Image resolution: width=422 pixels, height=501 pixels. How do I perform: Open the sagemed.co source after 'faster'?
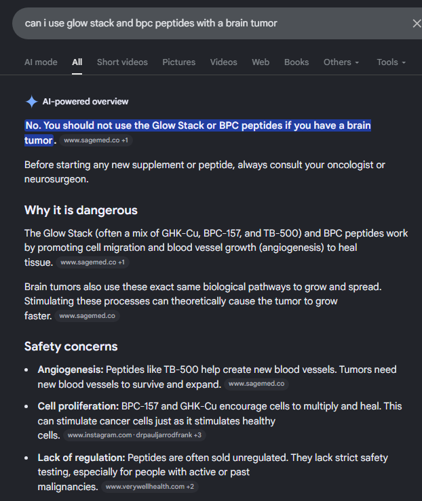coord(87,316)
